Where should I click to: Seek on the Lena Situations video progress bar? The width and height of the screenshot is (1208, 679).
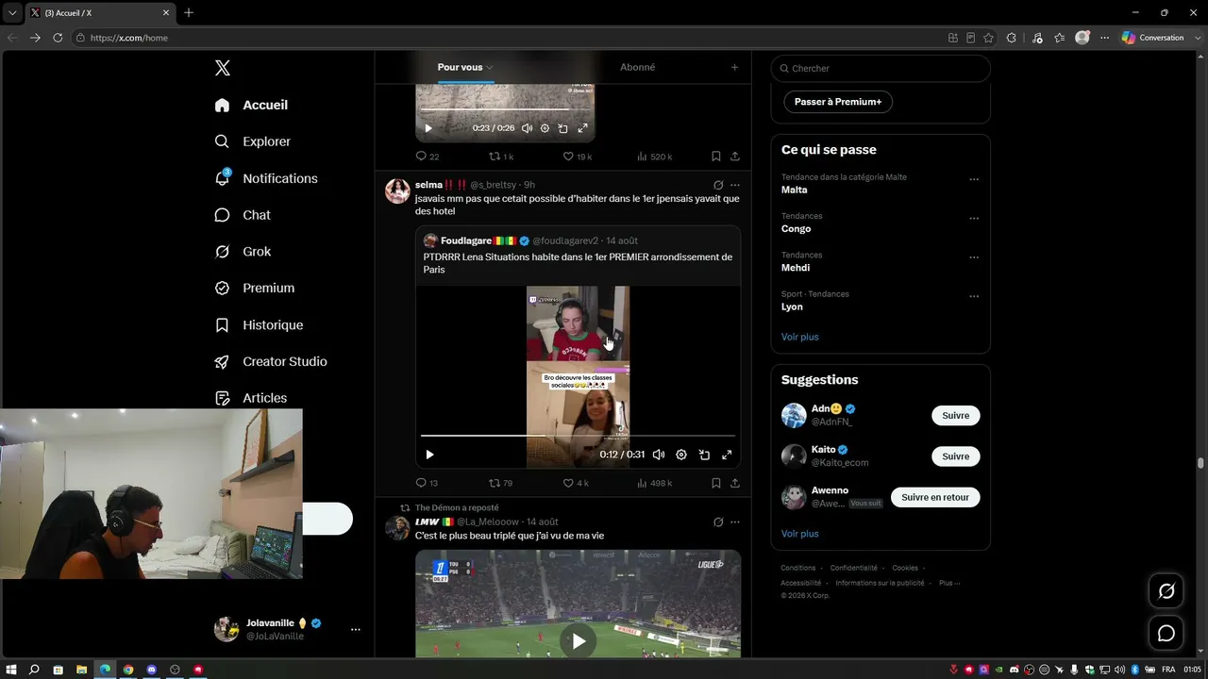[x=578, y=436]
